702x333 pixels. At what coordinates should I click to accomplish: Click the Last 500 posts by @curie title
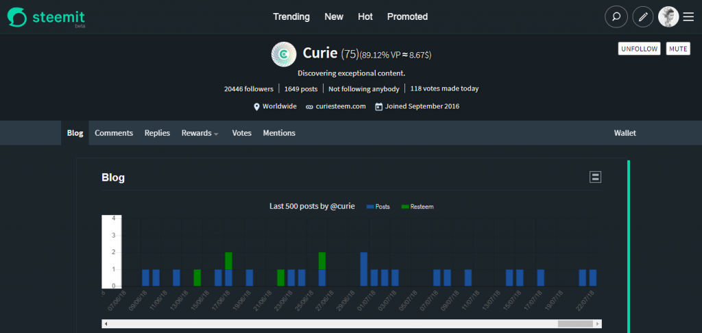(x=312, y=206)
